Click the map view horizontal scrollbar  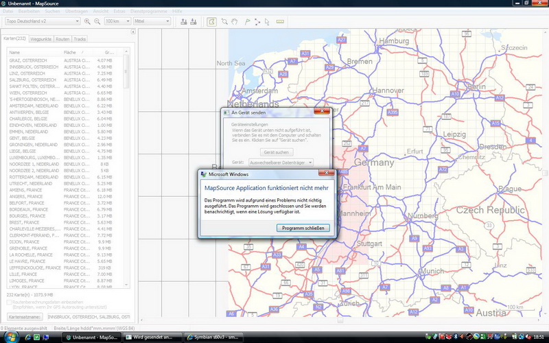click(x=340, y=320)
